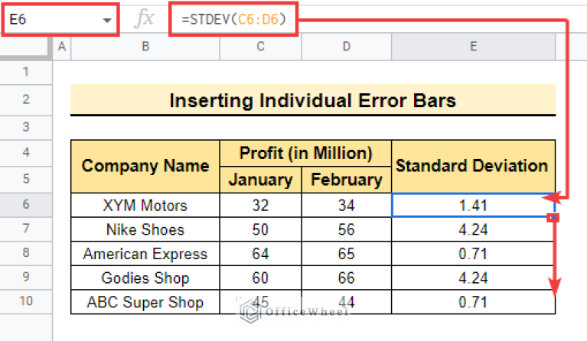Click the 'XYM Motors' cell

tap(145, 205)
